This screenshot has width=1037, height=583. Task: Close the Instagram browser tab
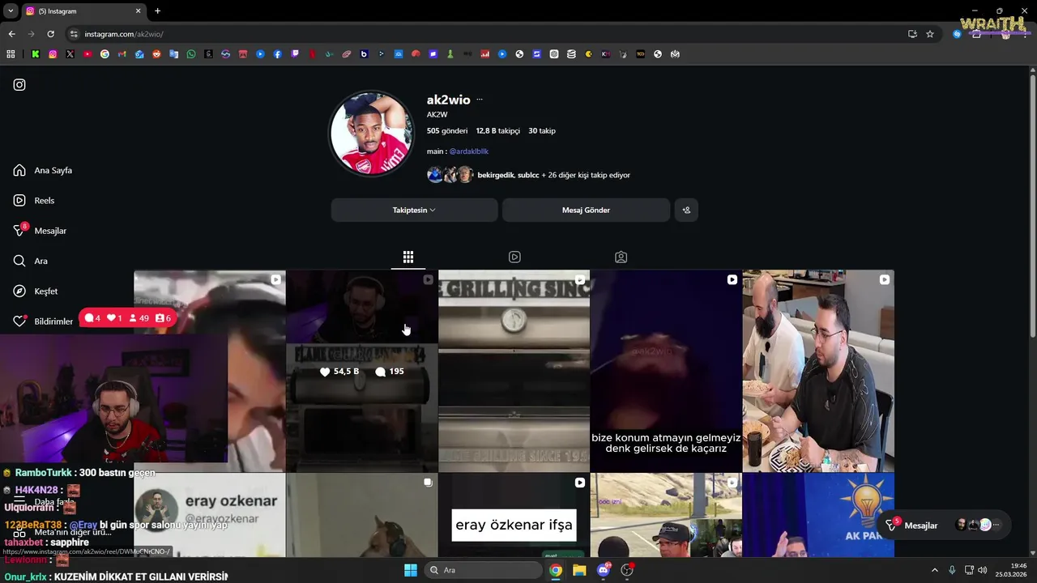138,11
